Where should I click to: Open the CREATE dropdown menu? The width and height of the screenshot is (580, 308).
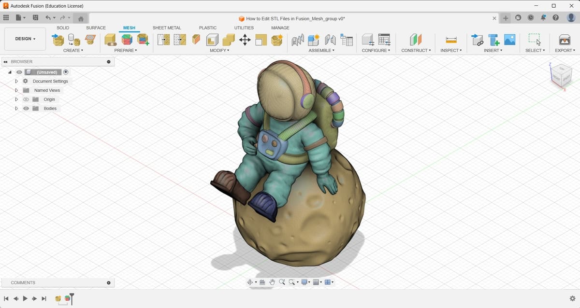click(x=73, y=50)
